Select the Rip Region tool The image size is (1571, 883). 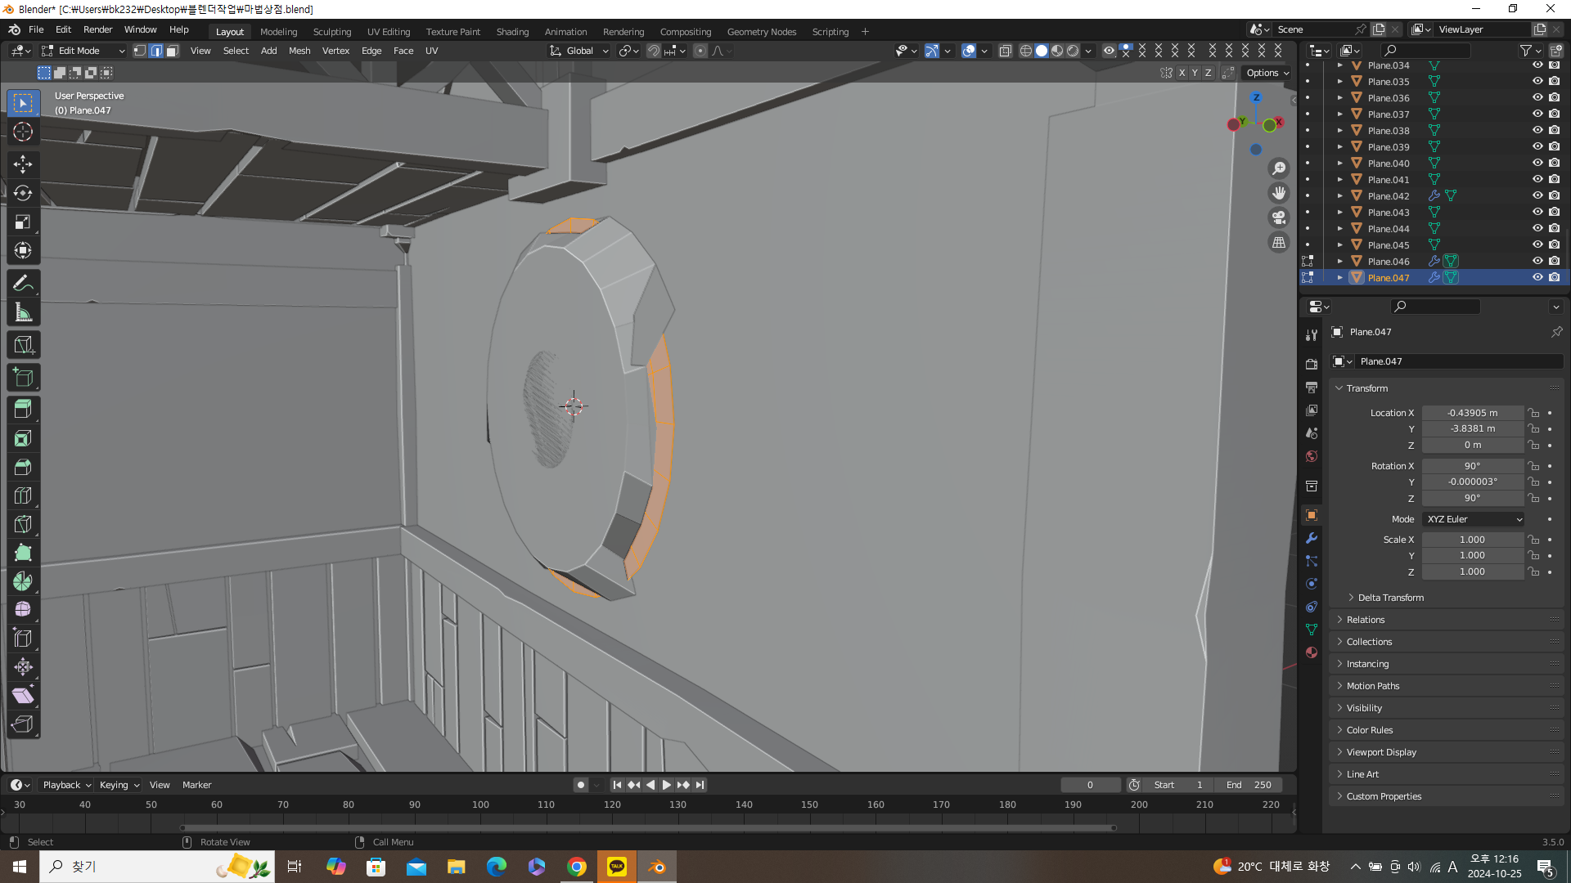point(23,724)
